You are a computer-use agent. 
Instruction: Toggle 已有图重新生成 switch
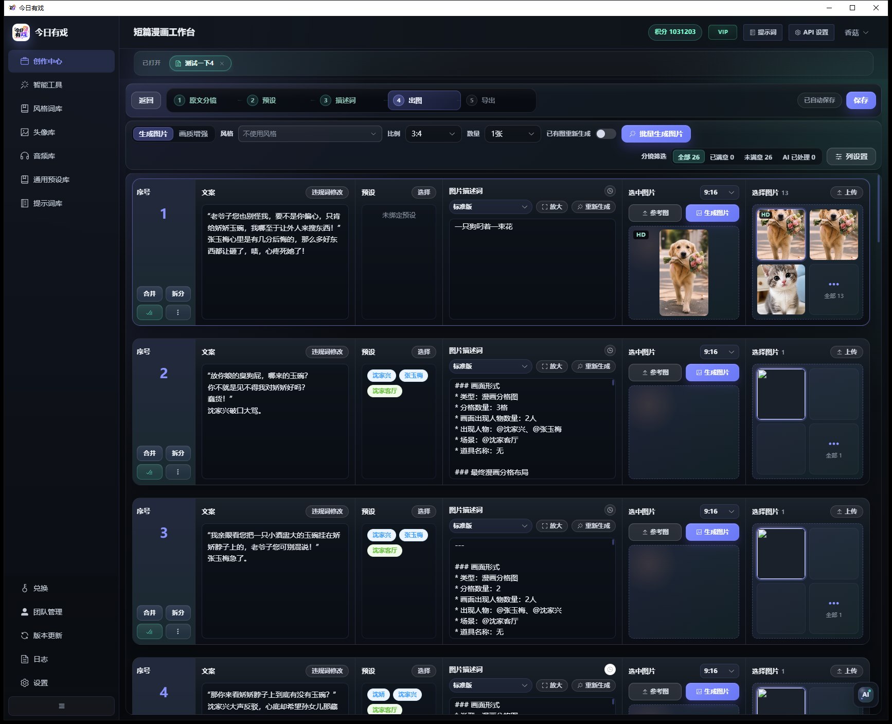605,134
